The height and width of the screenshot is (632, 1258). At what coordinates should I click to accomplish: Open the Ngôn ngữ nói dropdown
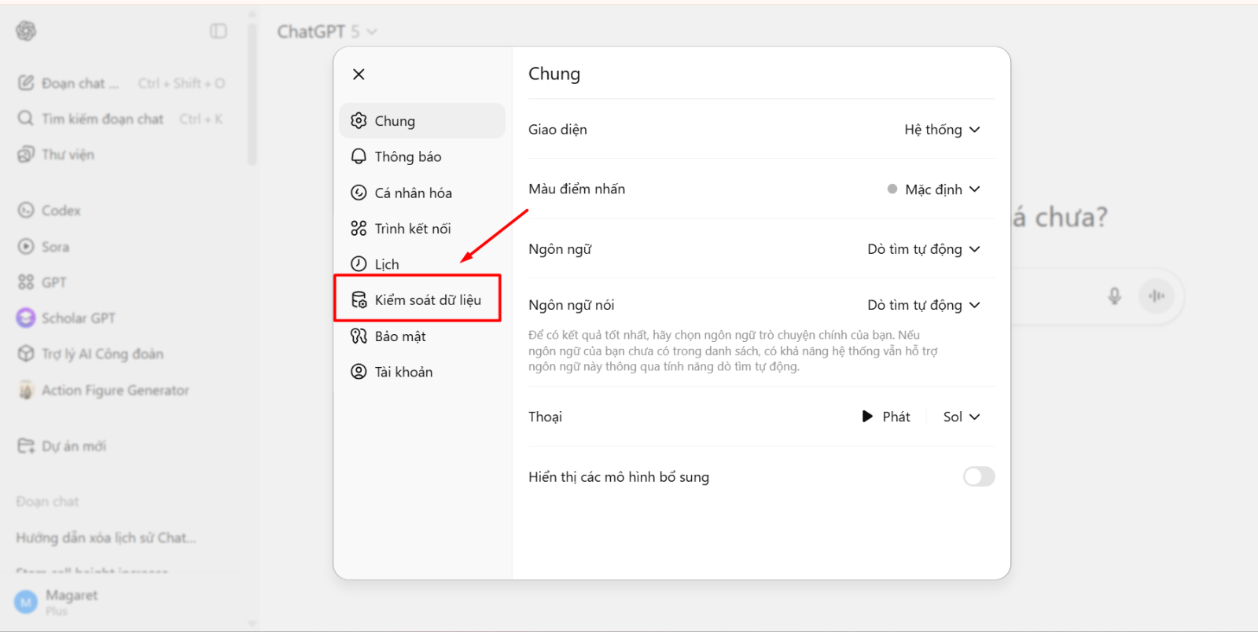point(924,305)
